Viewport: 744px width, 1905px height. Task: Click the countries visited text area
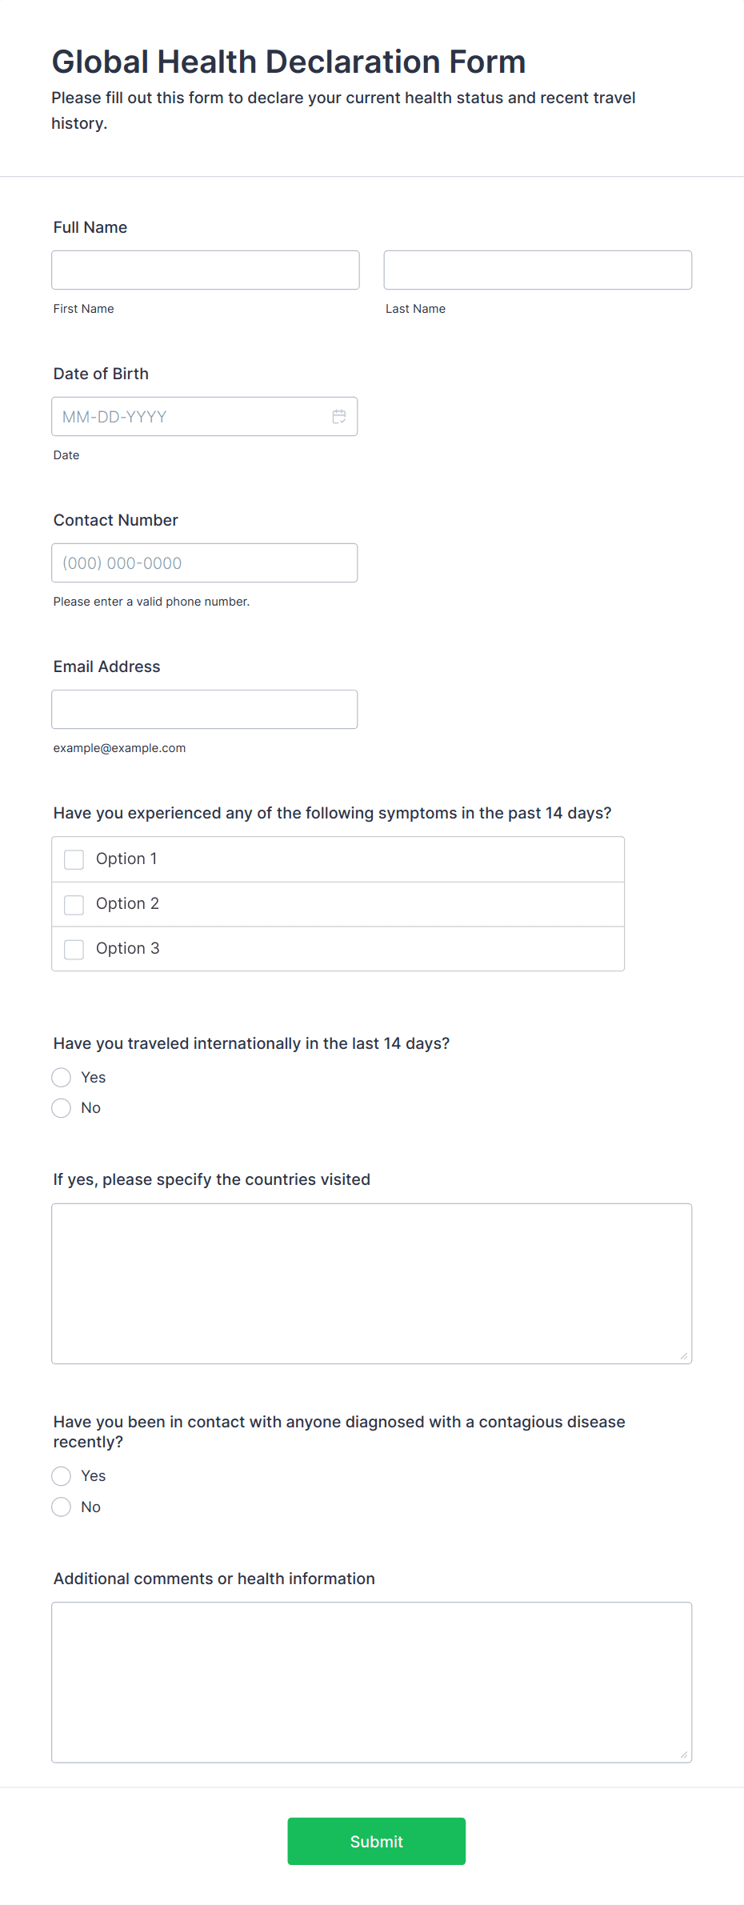click(x=371, y=1283)
